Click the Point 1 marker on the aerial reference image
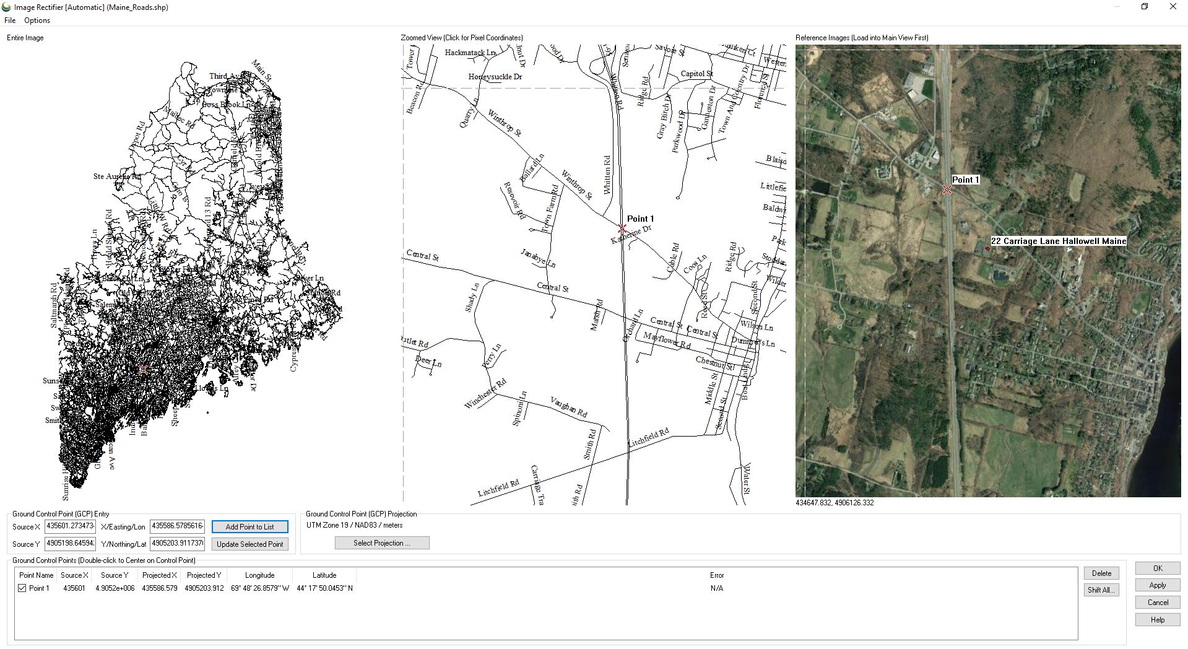The width and height of the screenshot is (1188, 649). 947,189
